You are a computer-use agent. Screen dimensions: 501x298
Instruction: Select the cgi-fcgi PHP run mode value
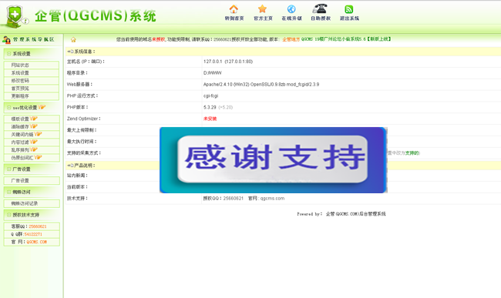coord(210,96)
